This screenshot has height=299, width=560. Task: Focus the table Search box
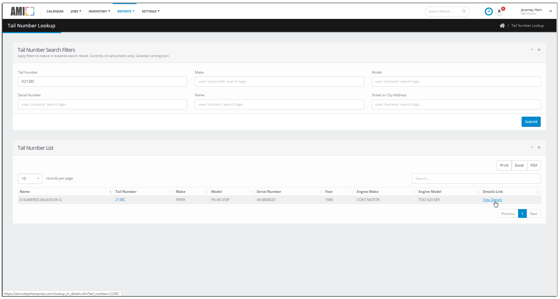coord(476,179)
